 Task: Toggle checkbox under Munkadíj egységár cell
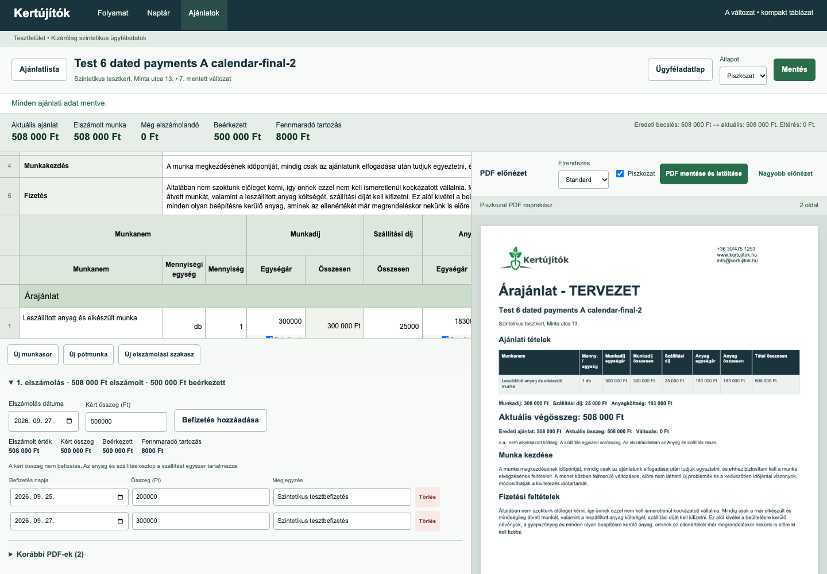point(269,338)
